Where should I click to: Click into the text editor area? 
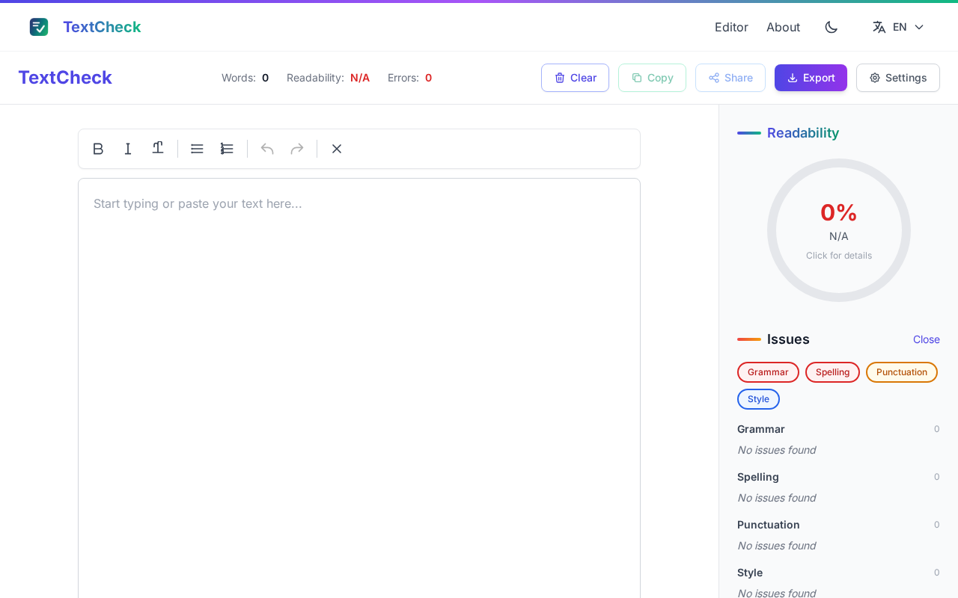pyautogui.click(x=359, y=374)
